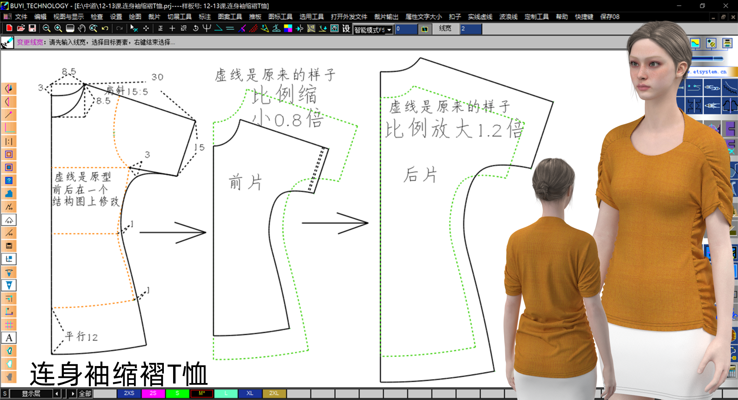
Task: Click the right arrow beside 全部
Action: (73, 394)
